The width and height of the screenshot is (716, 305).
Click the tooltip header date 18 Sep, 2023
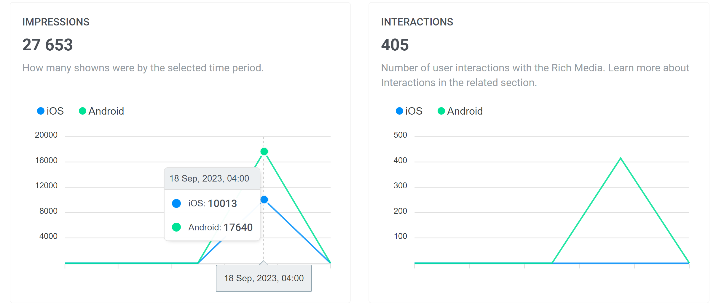(209, 179)
